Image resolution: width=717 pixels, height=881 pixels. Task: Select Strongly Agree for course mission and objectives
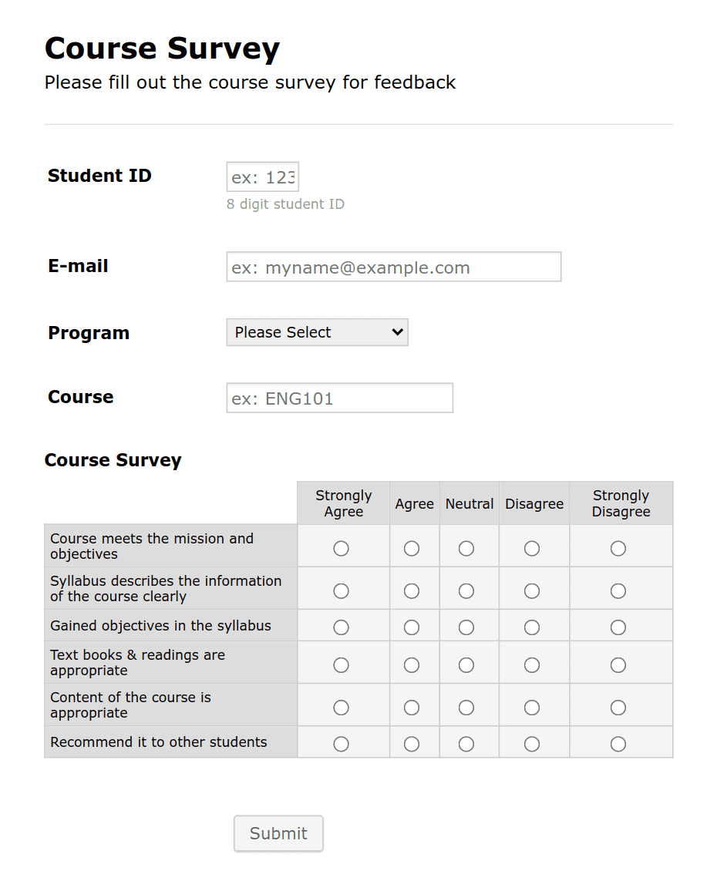342,548
